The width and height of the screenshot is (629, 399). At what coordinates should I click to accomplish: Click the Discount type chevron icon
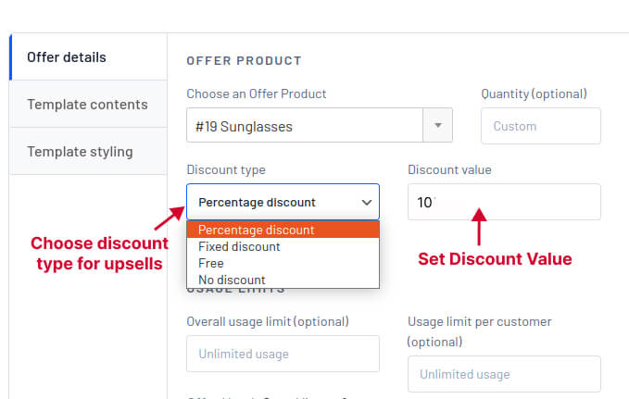click(366, 203)
